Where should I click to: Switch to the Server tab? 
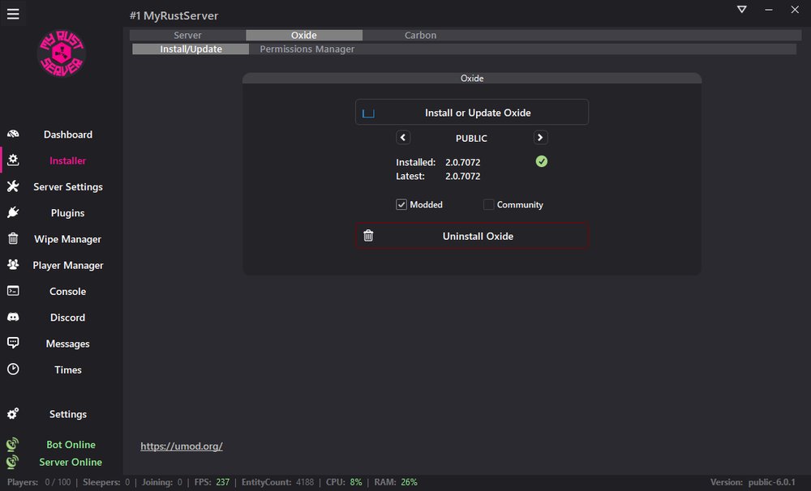(187, 35)
